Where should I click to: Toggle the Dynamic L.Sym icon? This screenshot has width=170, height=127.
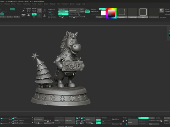pos(34,10)
